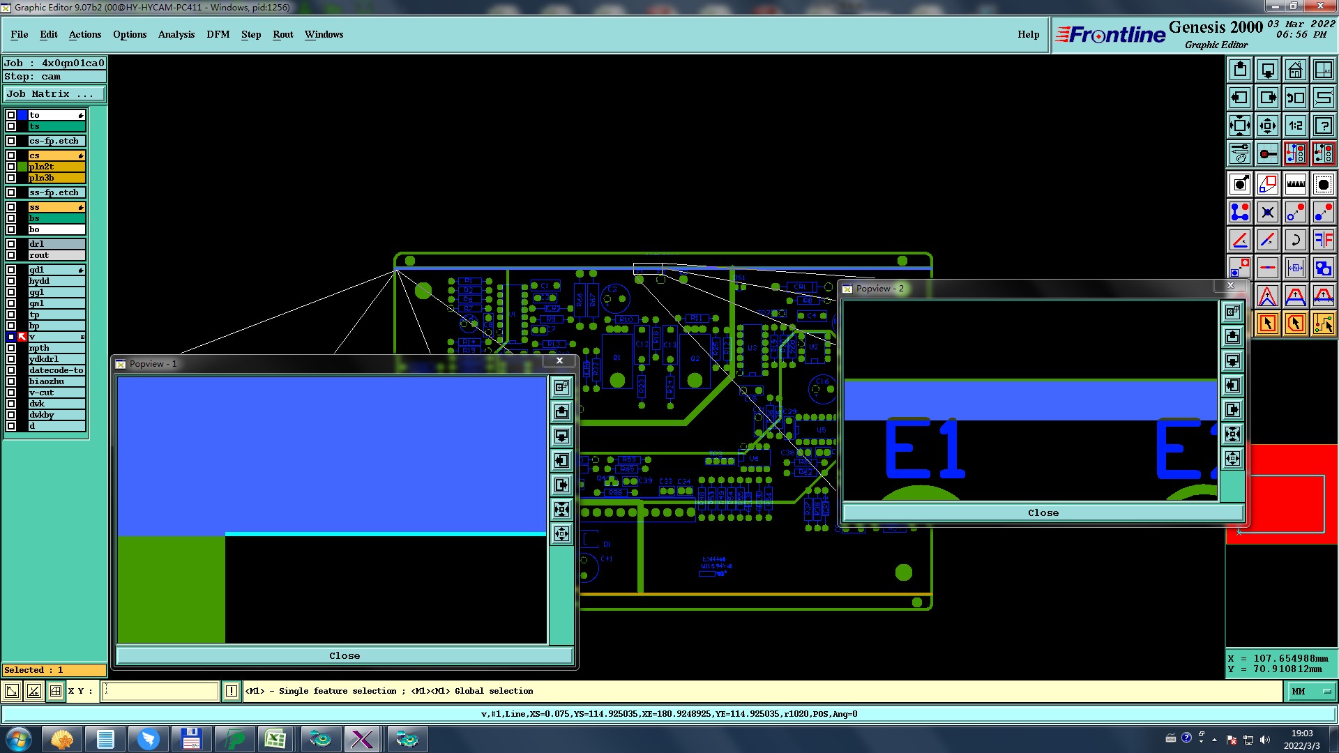Select the 'datecode-to' layer name
The image size is (1339, 753).
pyautogui.click(x=56, y=370)
